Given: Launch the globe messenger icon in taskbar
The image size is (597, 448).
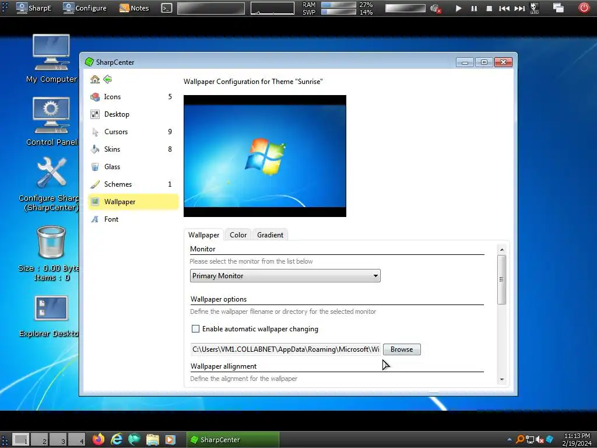Looking at the screenshot, I should point(135,440).
